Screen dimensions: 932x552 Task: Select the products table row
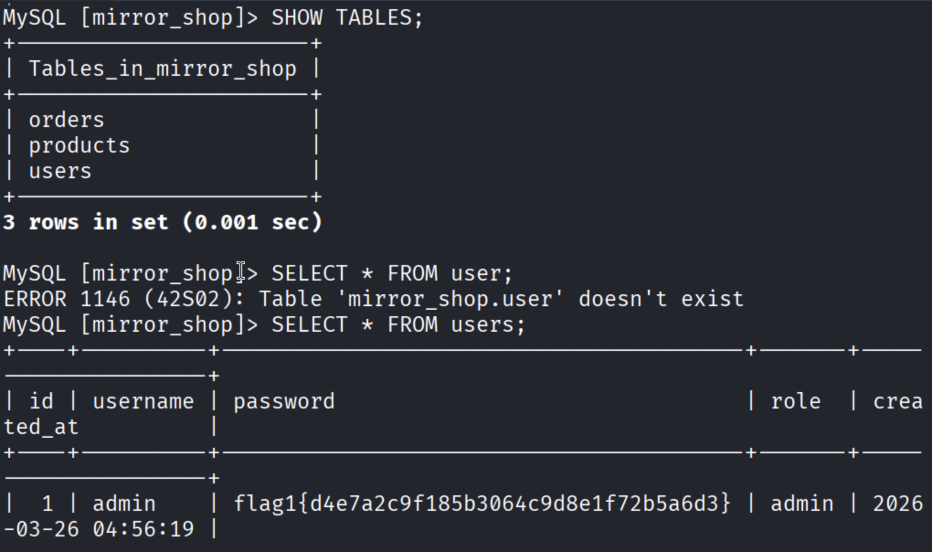pos(79,146)
